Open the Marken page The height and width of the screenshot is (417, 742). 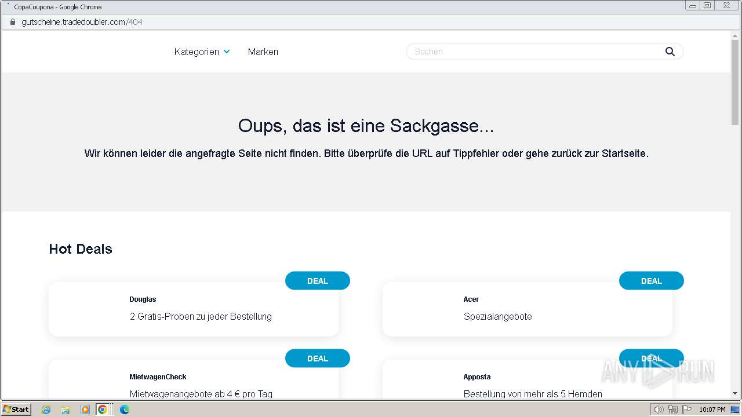263,52
